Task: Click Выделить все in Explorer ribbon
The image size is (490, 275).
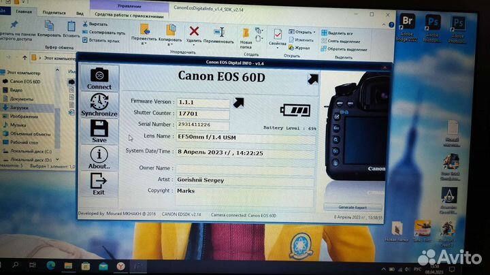Action: pos(337,33)
